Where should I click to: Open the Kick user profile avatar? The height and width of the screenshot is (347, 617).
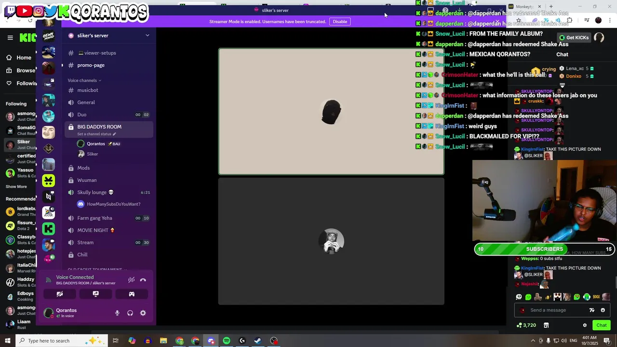pos(599,38)
